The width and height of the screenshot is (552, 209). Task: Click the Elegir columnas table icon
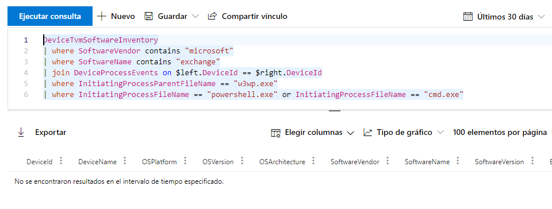275,133
